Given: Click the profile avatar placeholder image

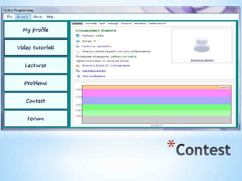Looking at the screenshot, I should click(x=202, y=45).
